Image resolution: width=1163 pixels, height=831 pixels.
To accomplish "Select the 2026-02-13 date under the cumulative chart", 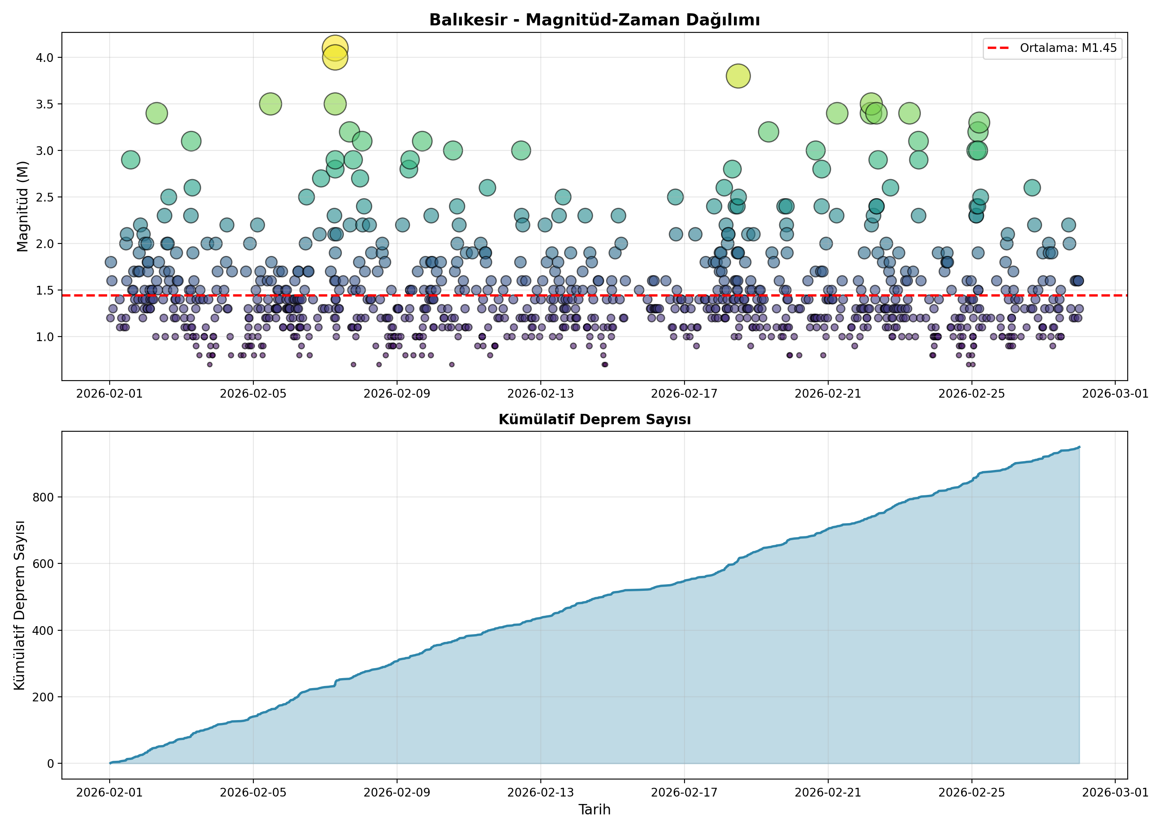I will (540, 793).
